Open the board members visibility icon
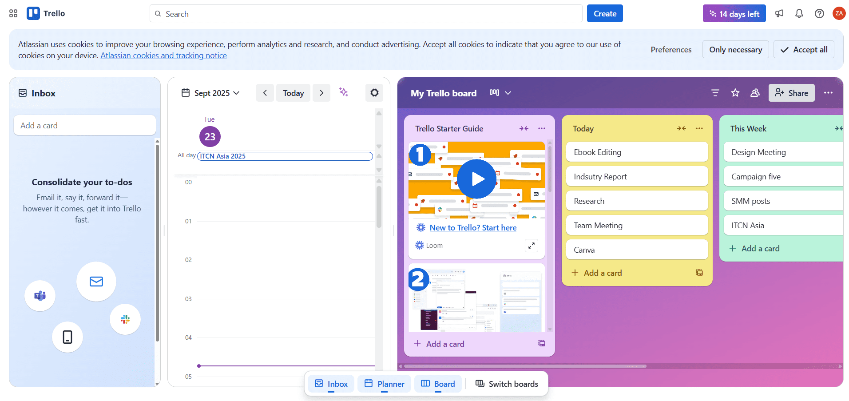This screenshot has width=849, height=401. [755, 93]
